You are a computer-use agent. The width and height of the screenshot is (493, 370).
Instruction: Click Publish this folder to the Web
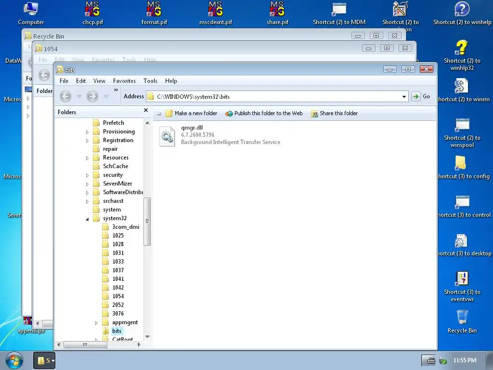click(264, 113)
